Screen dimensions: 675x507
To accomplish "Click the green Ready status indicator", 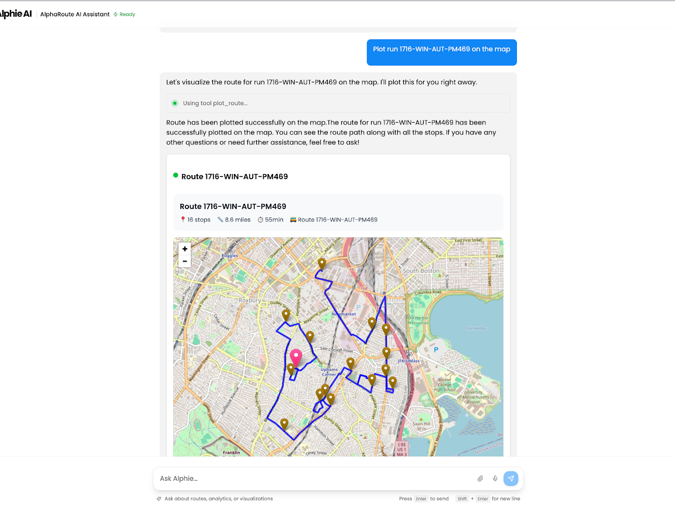I will 124,14.
